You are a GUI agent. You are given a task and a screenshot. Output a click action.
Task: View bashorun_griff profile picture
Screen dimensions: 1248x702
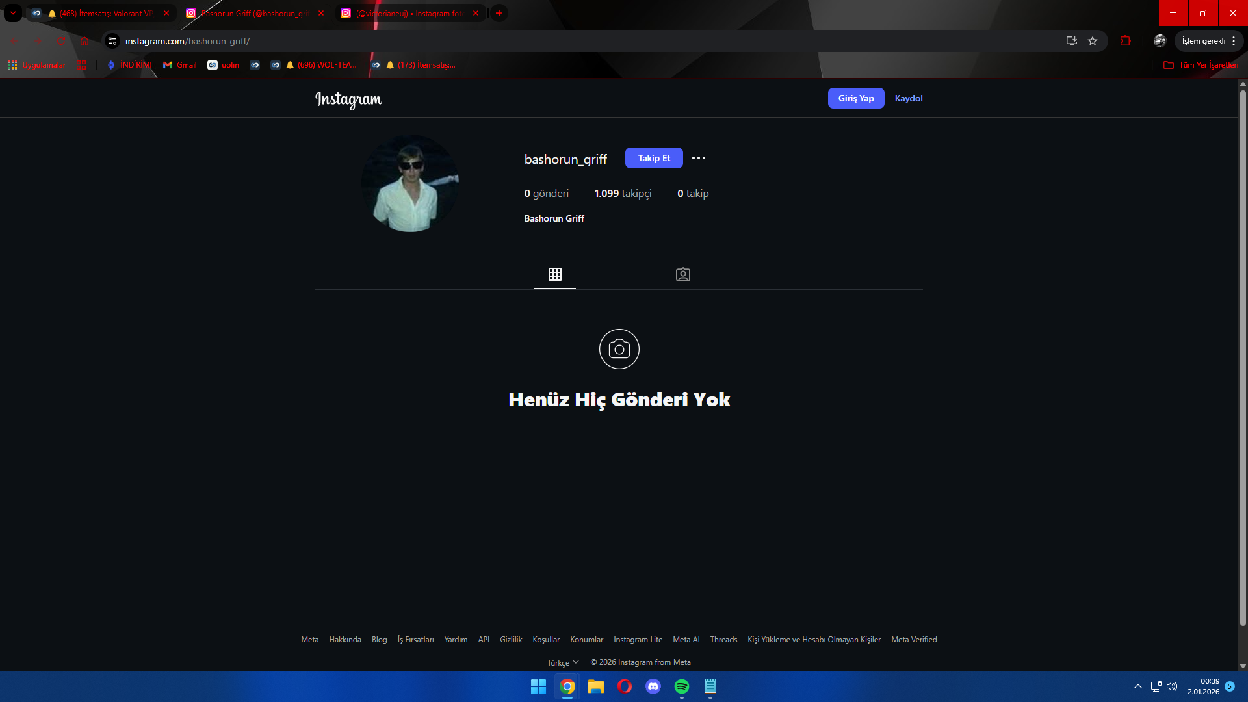click(x=410, y=183)
